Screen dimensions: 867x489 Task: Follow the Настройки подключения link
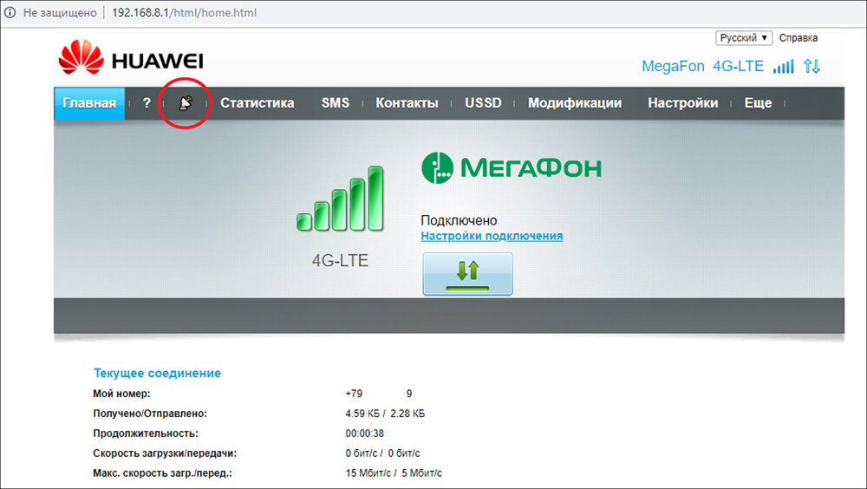click(492, 236)
